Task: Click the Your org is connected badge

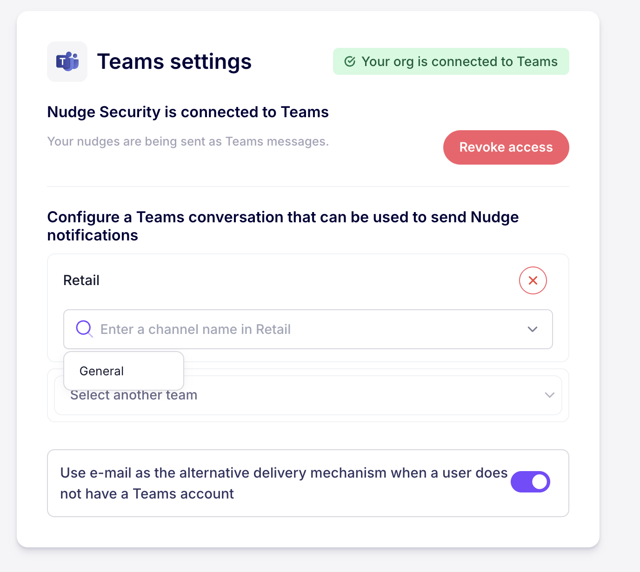Action: [451, 61]
